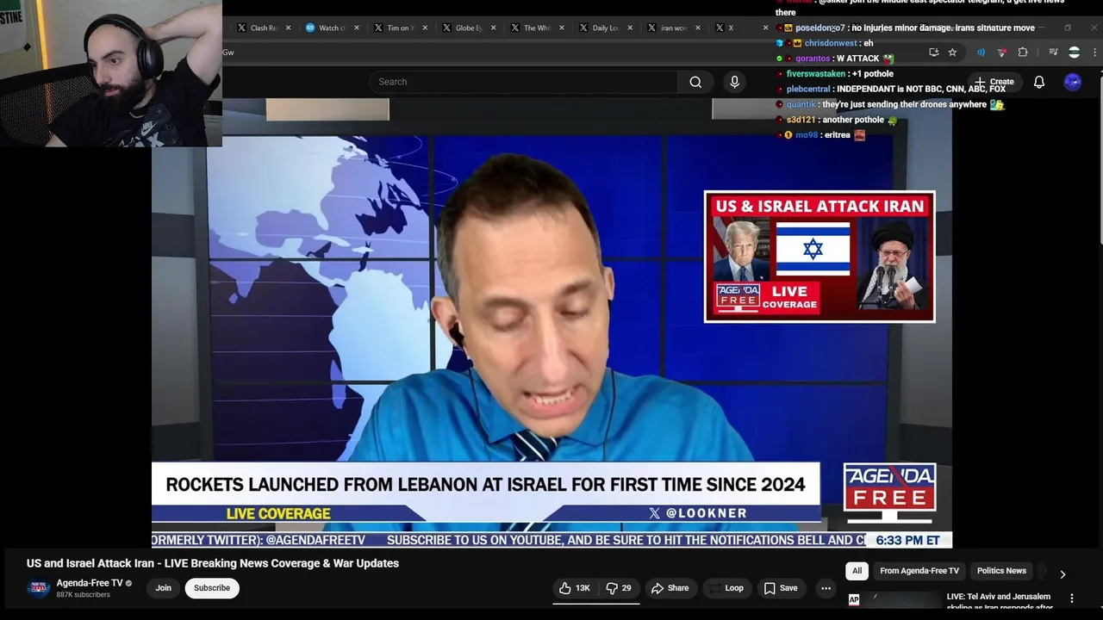The width and height of the screenshot is (1103, 620).
Task: Click the 887K subscribers text
Action: (83, 595)
